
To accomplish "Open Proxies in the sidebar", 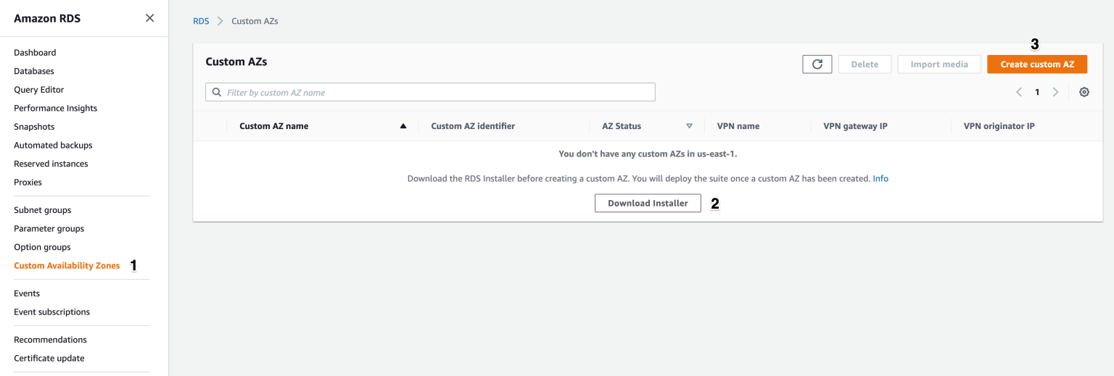I will click(28, 182).
